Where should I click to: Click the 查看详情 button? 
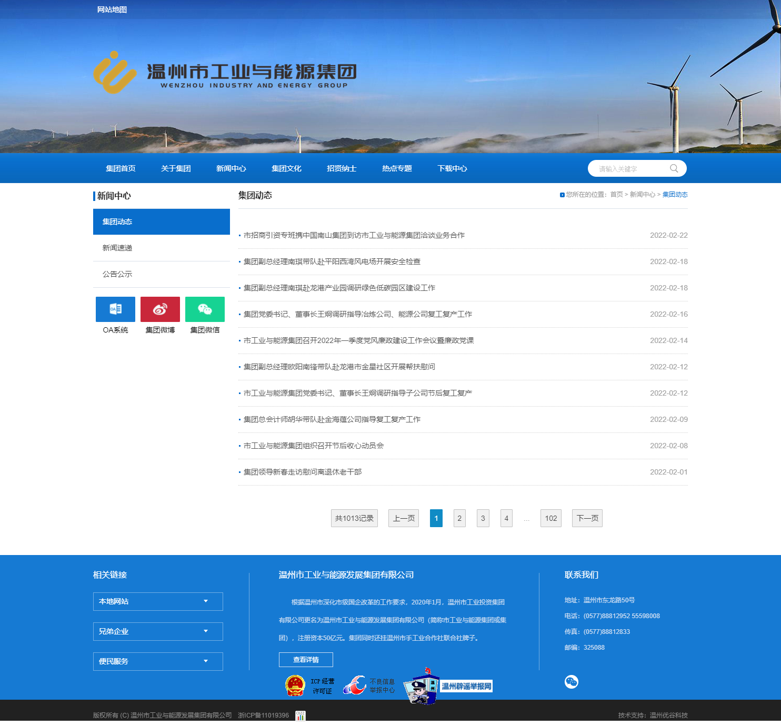[306, 660]
